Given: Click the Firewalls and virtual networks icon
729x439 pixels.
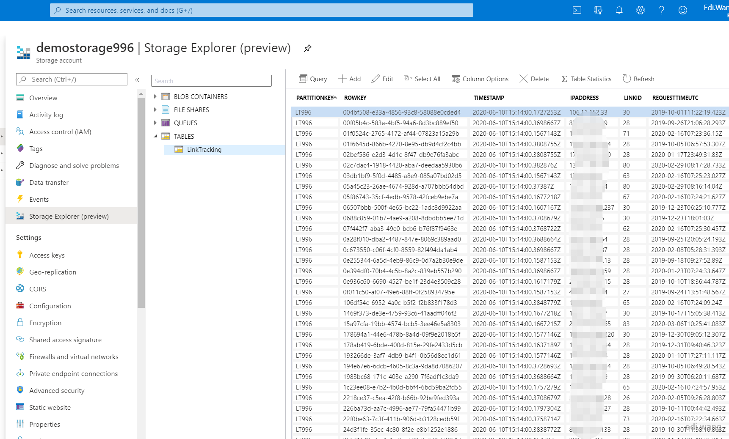Looking at the screenshot, I should point(20,357).
